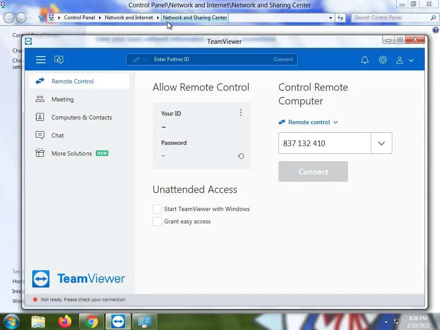Open the TeamViewer hamburger menu

tap(41, 59)
